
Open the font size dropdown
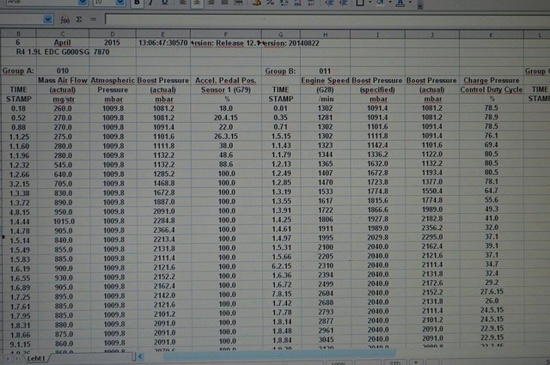(120, 3)
